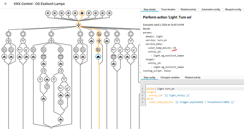
Task: Click 'running_script: false' text
Action: pos(157,71)
